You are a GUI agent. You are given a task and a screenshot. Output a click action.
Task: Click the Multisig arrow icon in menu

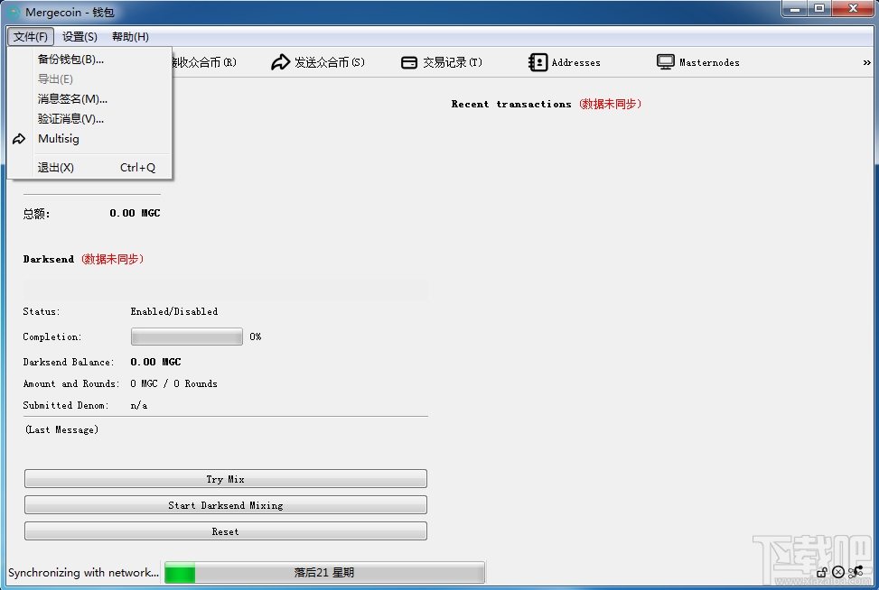(19, 139)
